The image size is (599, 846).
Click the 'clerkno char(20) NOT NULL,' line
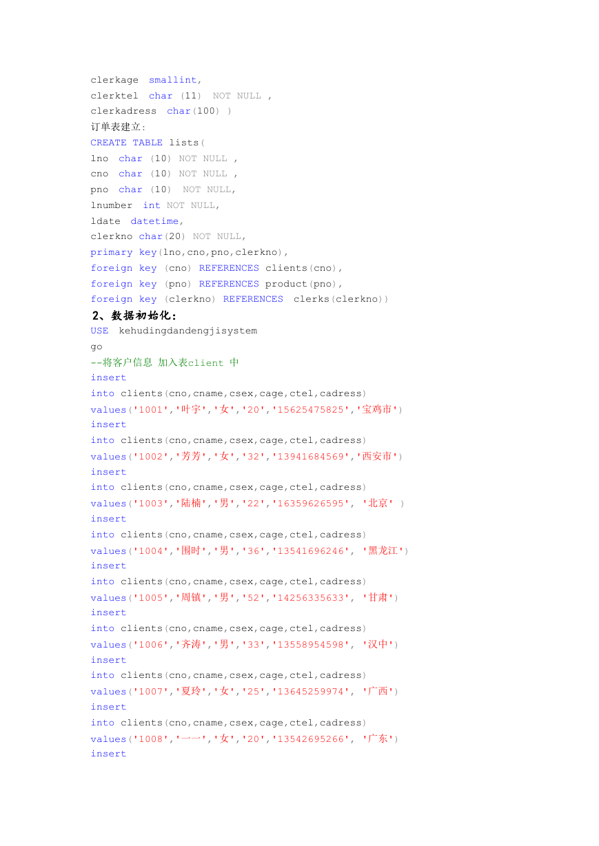(168, 236)
